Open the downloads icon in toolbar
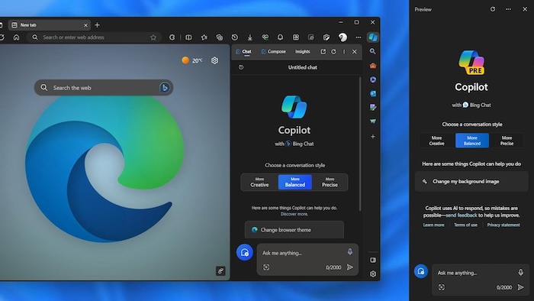This screenshot has height=301, width=534. tap(250, 37)
